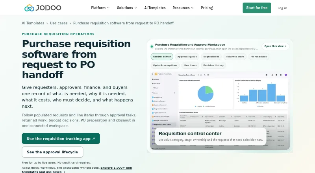Expand the Solutions menu
The height and width of the screenshot is (173, 315).
point(127,8)
